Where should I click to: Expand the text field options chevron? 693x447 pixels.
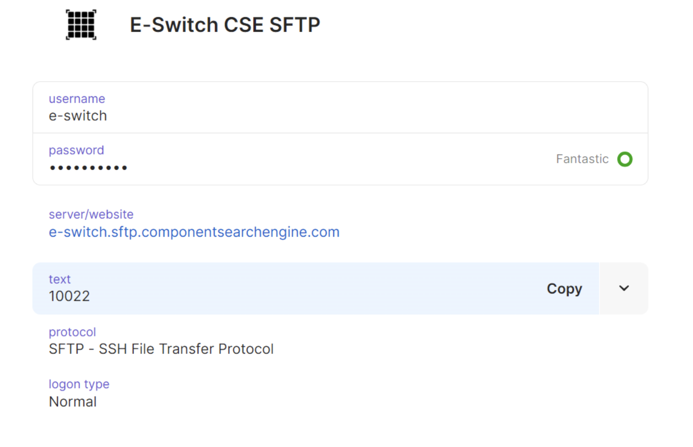click(x=624, y=288)
